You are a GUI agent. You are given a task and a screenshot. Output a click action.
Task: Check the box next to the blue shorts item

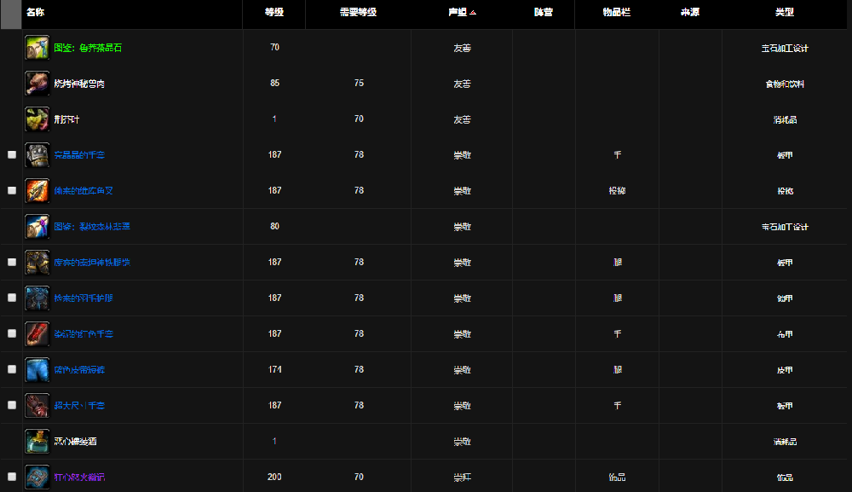click(x=12, y=370)
